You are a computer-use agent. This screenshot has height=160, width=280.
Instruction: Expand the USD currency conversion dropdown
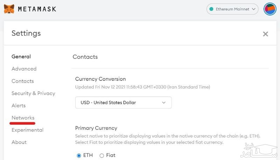coord(123,103)
